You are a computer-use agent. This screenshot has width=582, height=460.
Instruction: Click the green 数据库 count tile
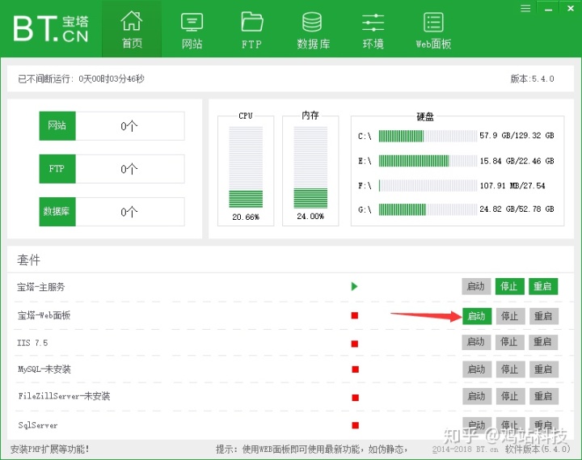57,212
